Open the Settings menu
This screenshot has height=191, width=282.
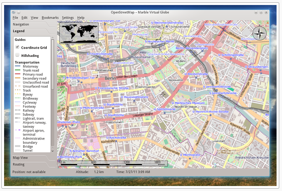[68, 18]
